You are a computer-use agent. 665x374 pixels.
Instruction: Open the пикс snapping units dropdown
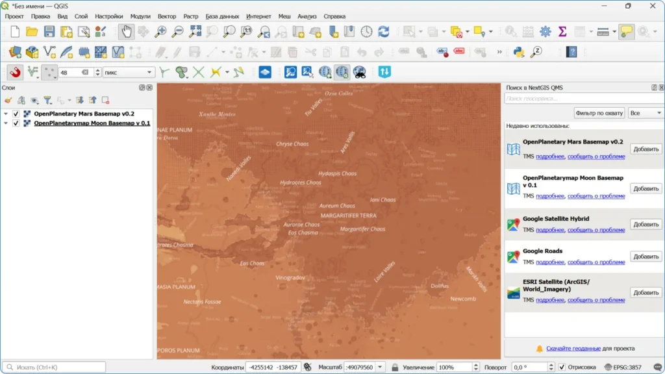[x=128, y=73]
